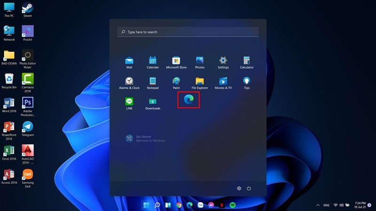
Task: Click the power button in Start menu
Action: click(x=249, y=188)
